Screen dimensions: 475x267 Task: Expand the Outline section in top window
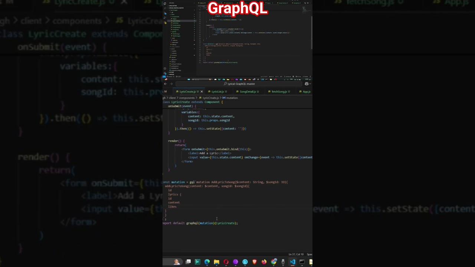point(171,72)
